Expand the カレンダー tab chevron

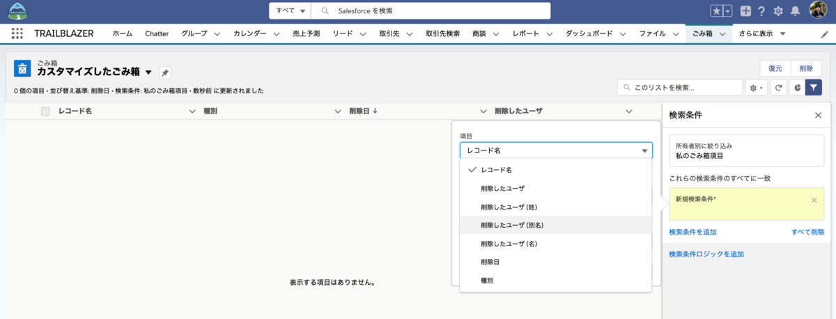(277, 34)
